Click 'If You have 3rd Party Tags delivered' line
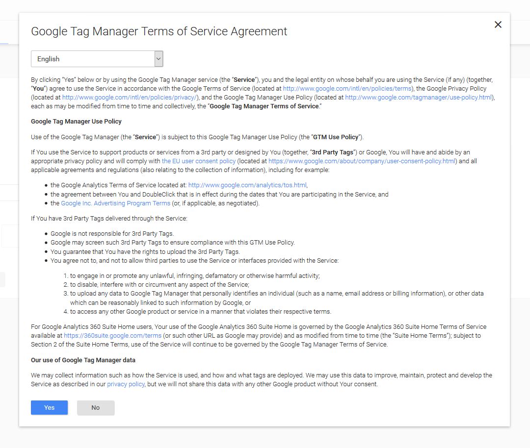 109,219
